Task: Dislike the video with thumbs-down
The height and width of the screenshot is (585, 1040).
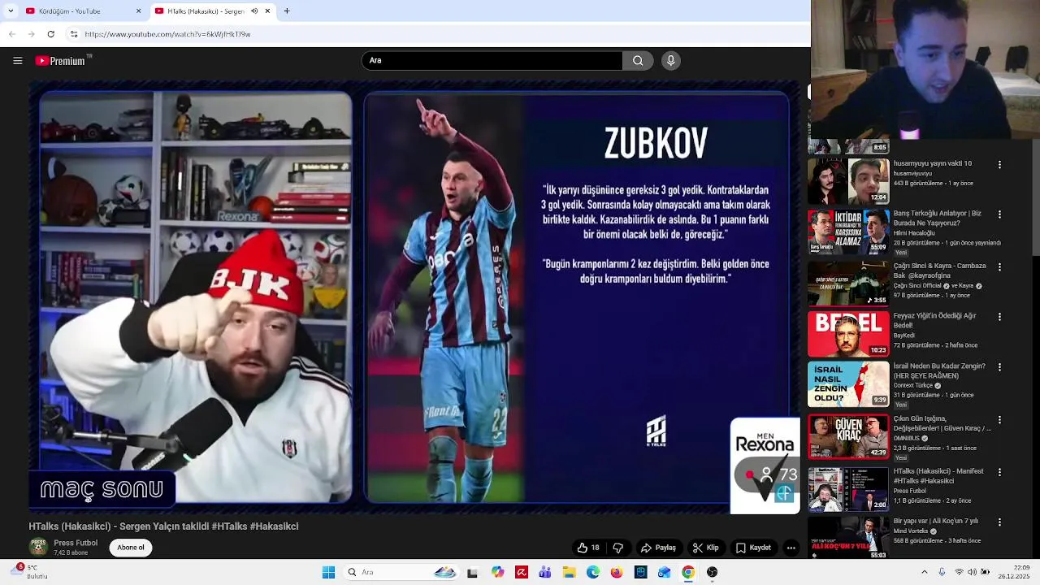Action: [x=618, y=548]
